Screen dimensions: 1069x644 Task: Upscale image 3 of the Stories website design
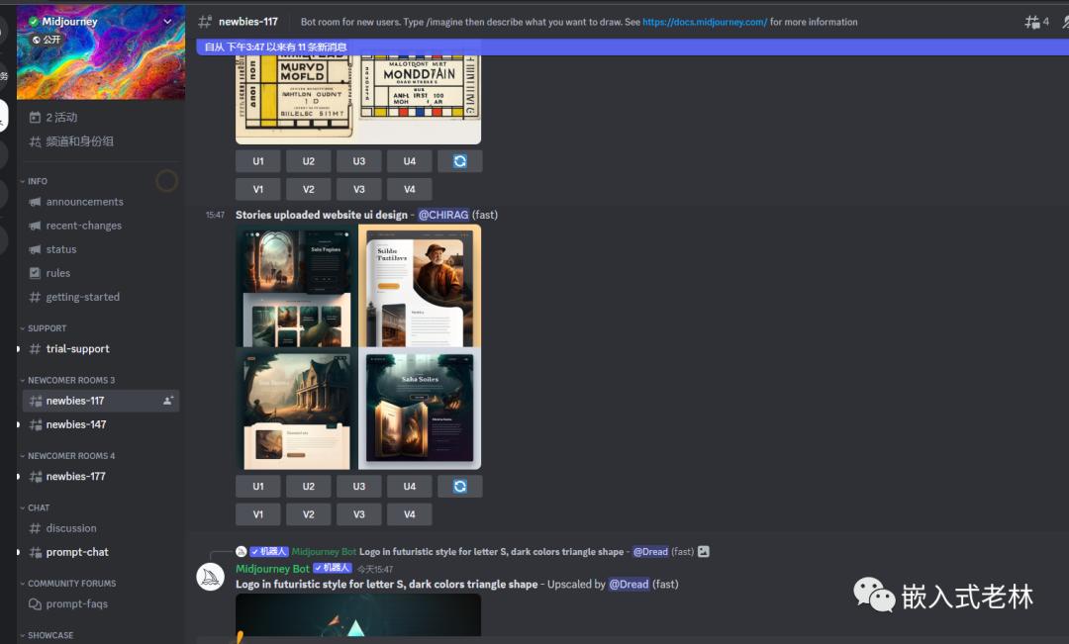(x=358, y=487)
